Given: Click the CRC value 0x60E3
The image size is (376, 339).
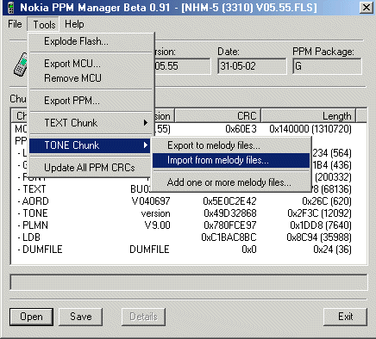Looking at the screenshot, I should pyautogui.click(x=241, y=129).
